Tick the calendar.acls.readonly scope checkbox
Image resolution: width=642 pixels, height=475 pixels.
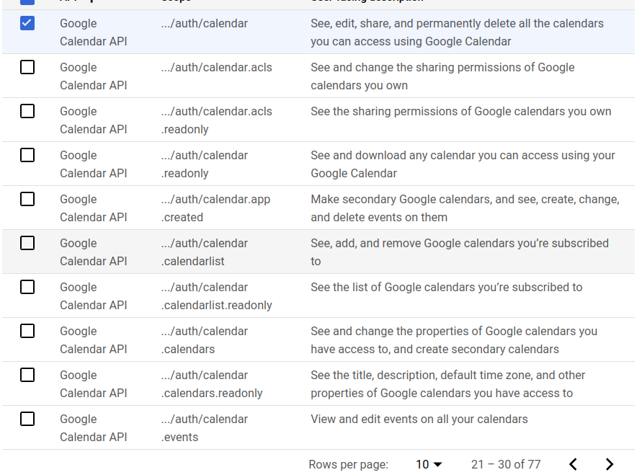(x=27, y=111)
